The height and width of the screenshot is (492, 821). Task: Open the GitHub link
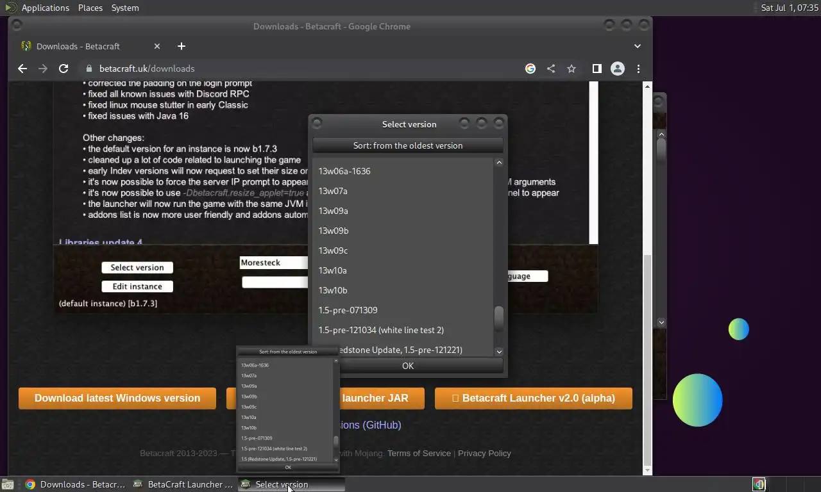click(x=371, y=425)
